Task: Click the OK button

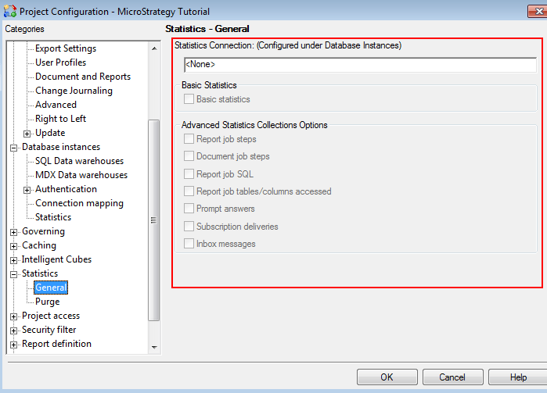Action: [387, 377]
